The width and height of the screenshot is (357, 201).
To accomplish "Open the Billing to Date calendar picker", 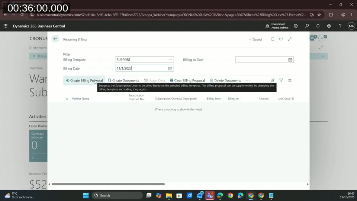I will 290,60.
